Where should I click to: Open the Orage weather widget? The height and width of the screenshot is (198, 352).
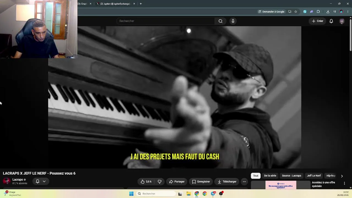(x=13, y=194)
